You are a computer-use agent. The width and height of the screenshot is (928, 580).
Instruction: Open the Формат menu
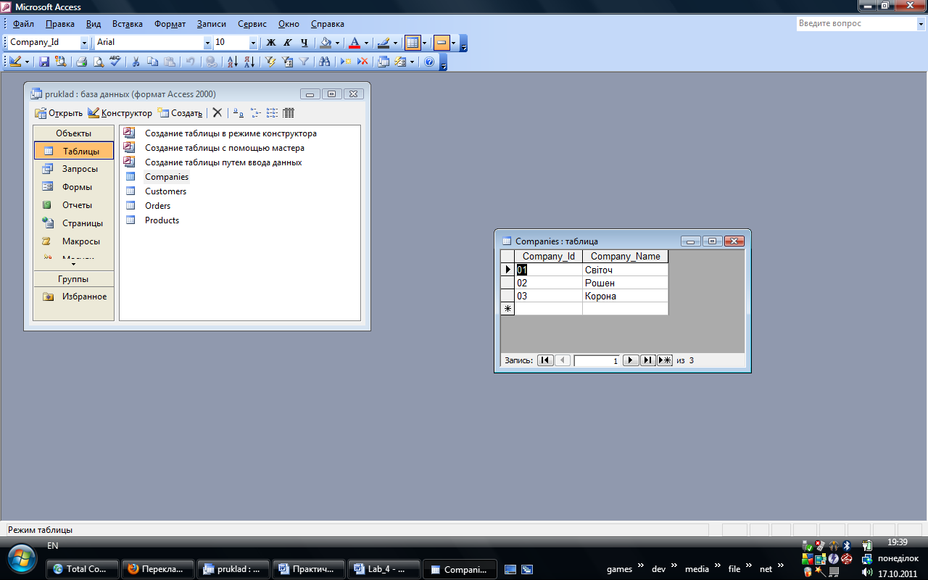170,24
